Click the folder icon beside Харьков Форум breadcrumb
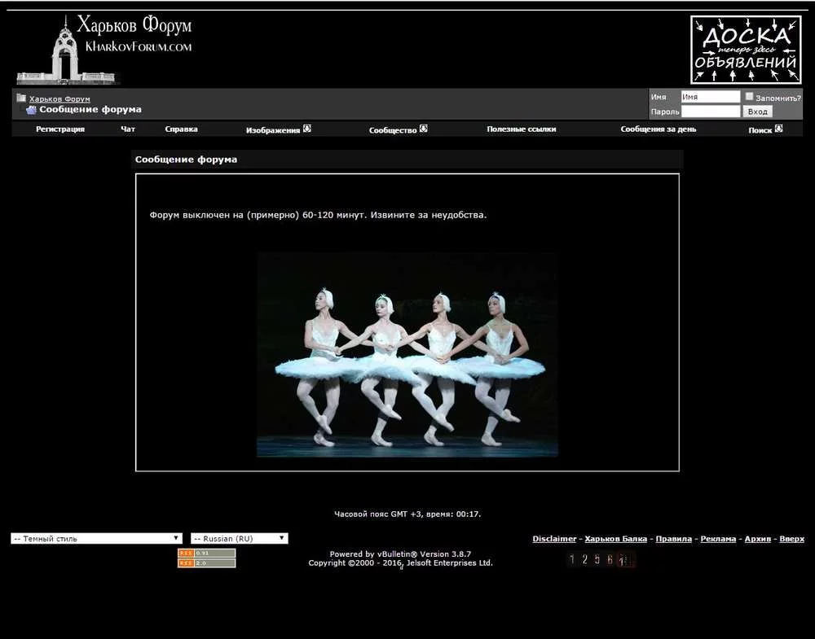This screenshot has height=639, width=815. (x=21, y=98)
